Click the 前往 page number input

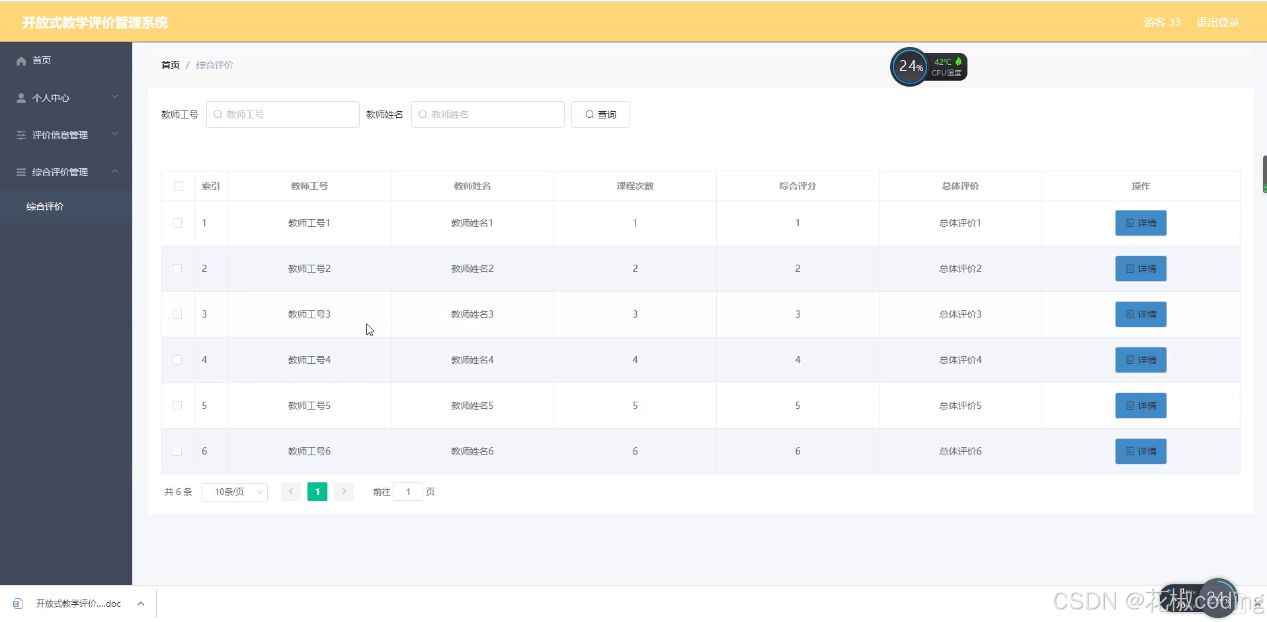[408, 492]
